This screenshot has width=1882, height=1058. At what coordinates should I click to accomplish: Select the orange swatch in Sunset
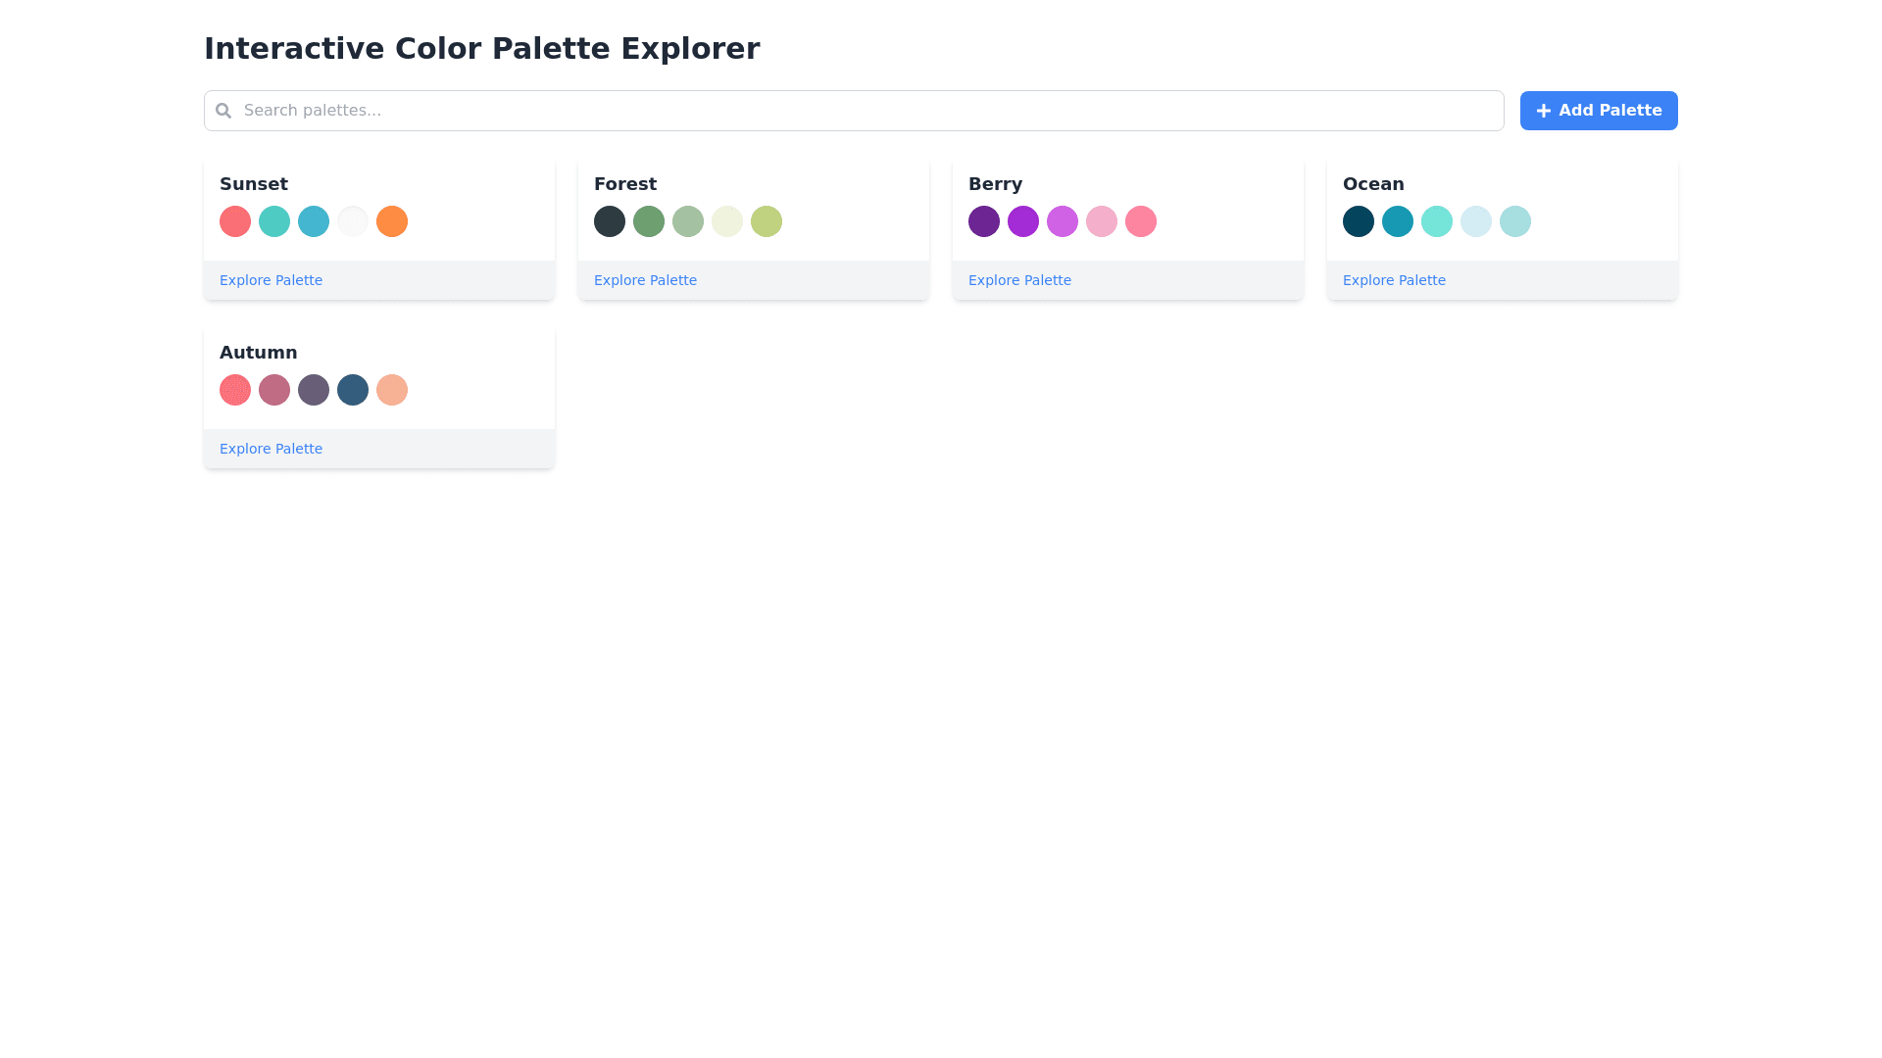[x=392, y=221]
